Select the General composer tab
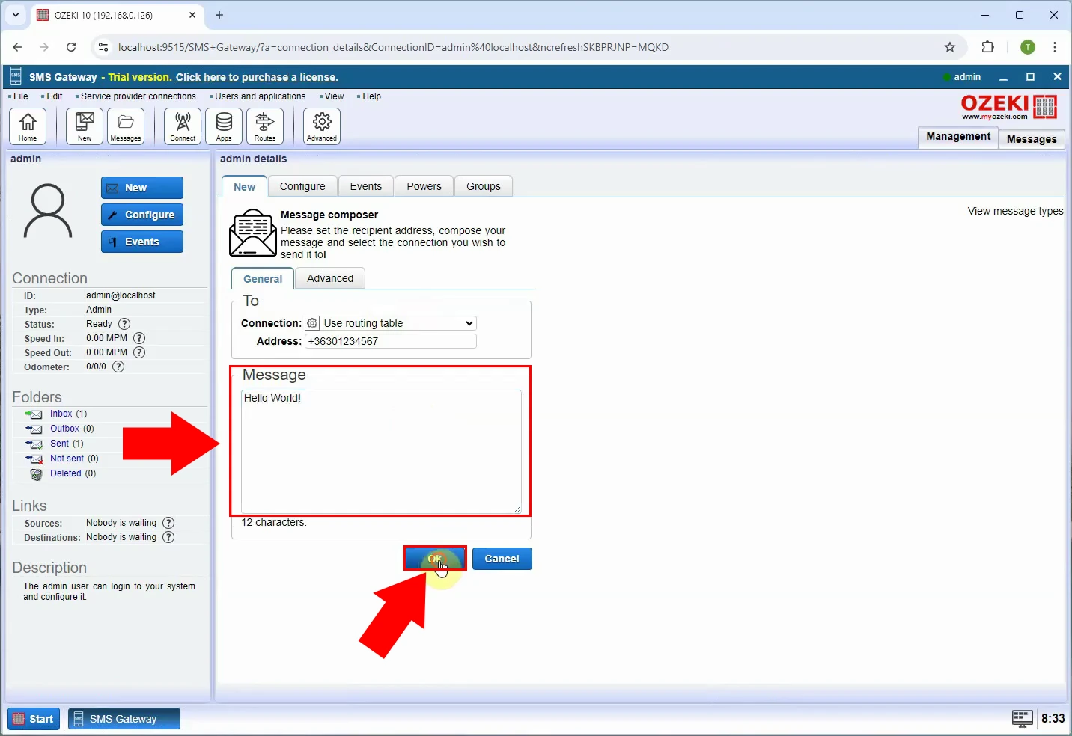 tap(263, 279)
